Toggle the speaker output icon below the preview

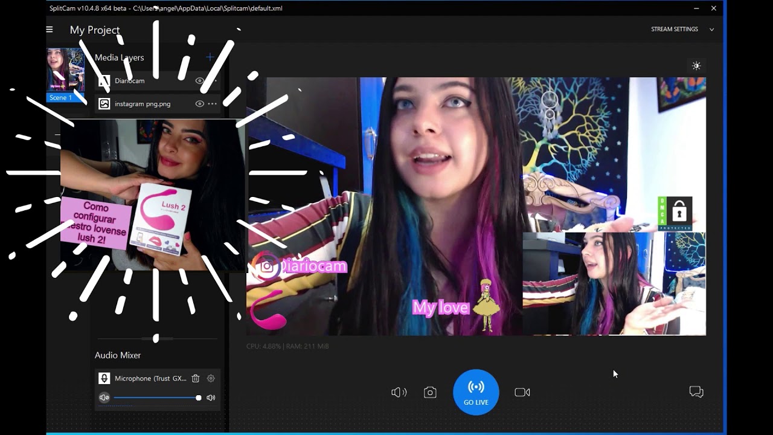click(399, 393)
